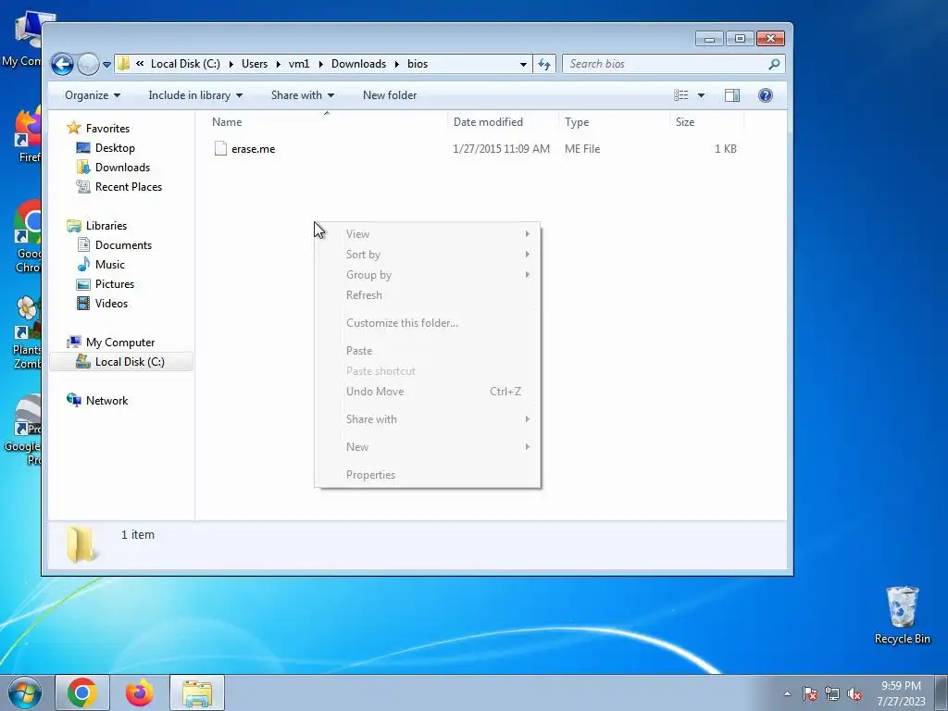Click Downloads in address breadcrumb

coord(358,64)
